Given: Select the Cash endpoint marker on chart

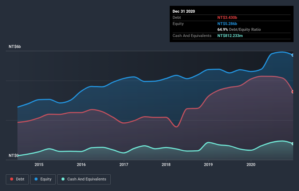Looking at the screenshot, I should (x=293, y=144).
